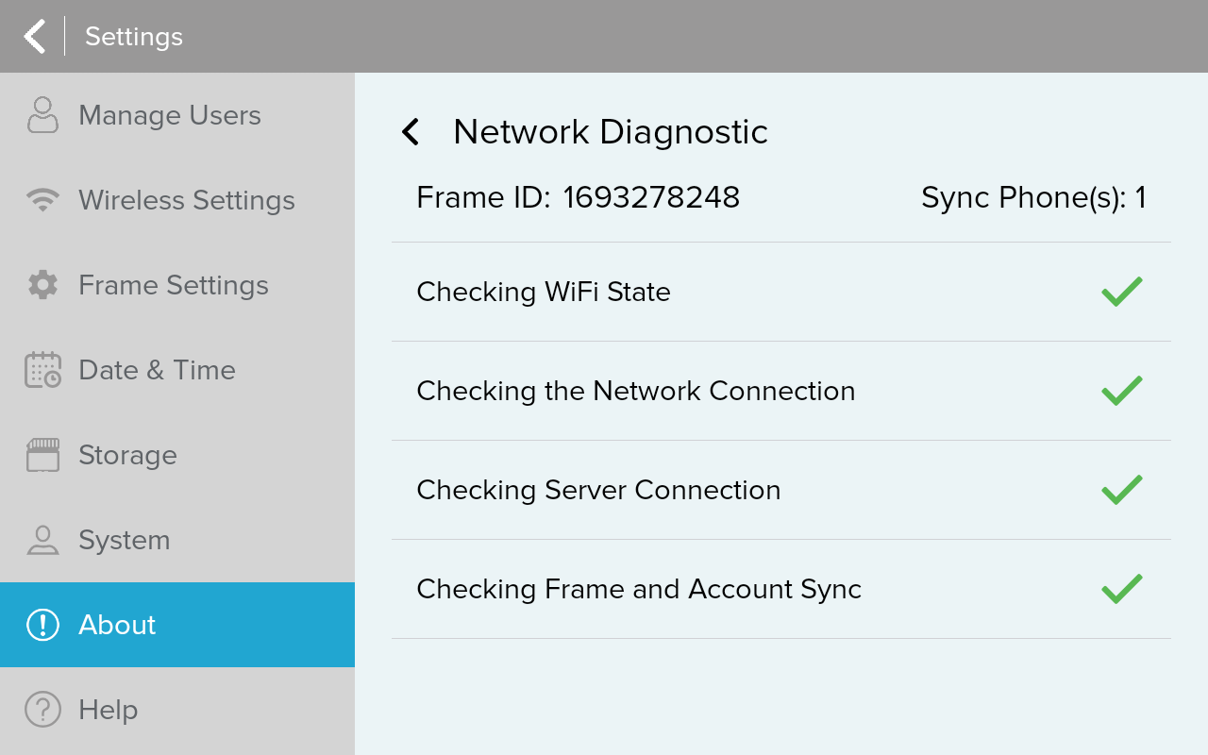Viewport: 1208px width, 755px height.
Task: Go back from Network Diagnostic page
Action: (411, 131)
